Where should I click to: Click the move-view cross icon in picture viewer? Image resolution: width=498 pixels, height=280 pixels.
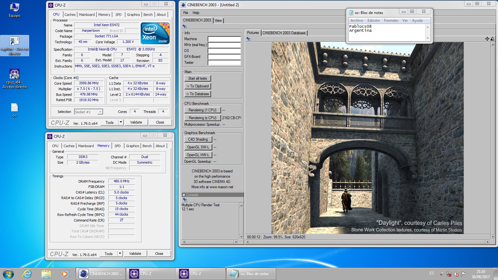coord(487,39)
